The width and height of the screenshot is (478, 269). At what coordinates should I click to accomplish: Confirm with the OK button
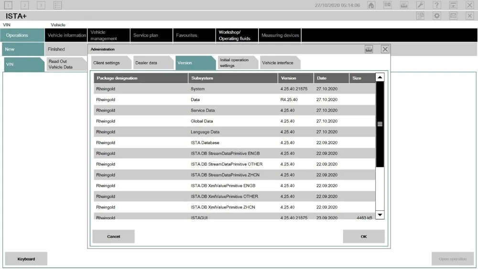(x=364, y=237)
